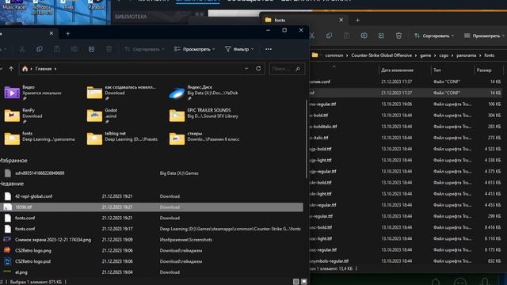Image resolution: width=507 pixels, height=285 pixels.
Task: Open the 'как создавалась новелл...' folder
Action: pyautogui.click(x=121, y=93)
